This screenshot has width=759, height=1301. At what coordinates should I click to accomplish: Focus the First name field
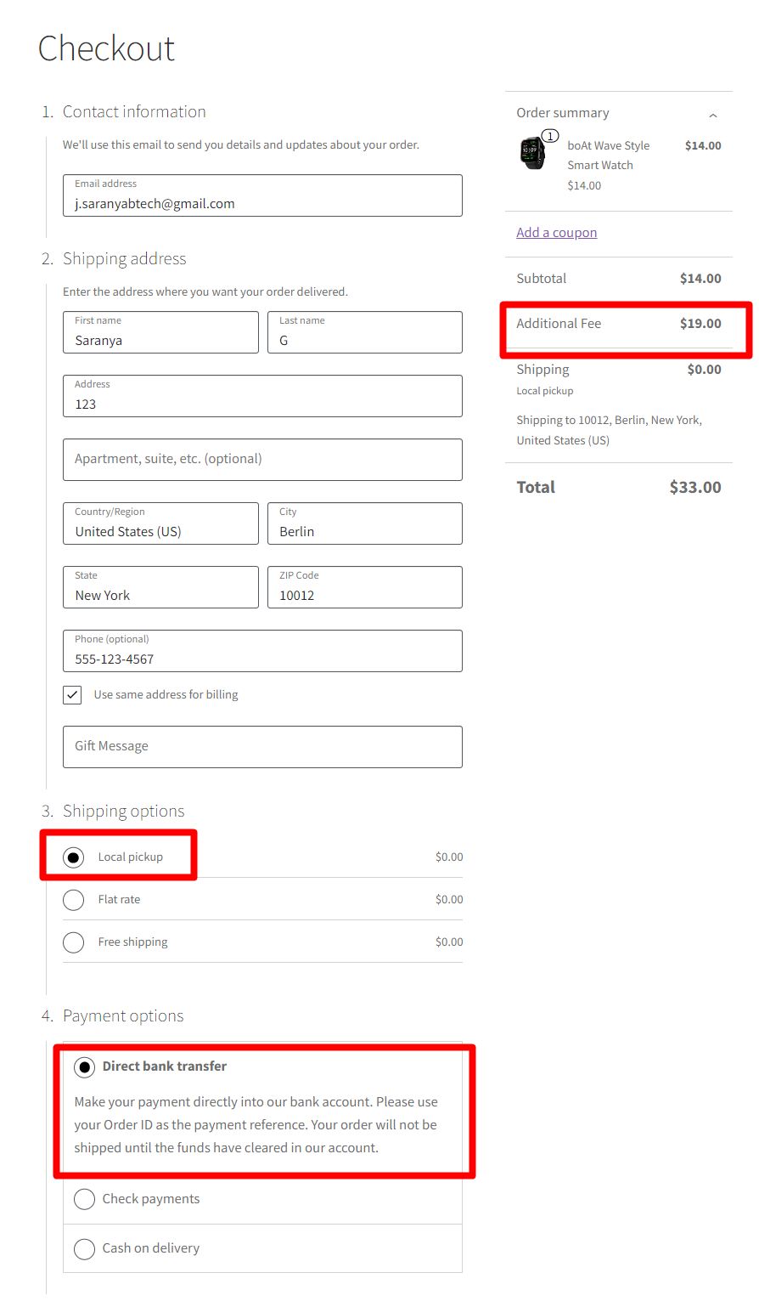click(x=160, y=332)
